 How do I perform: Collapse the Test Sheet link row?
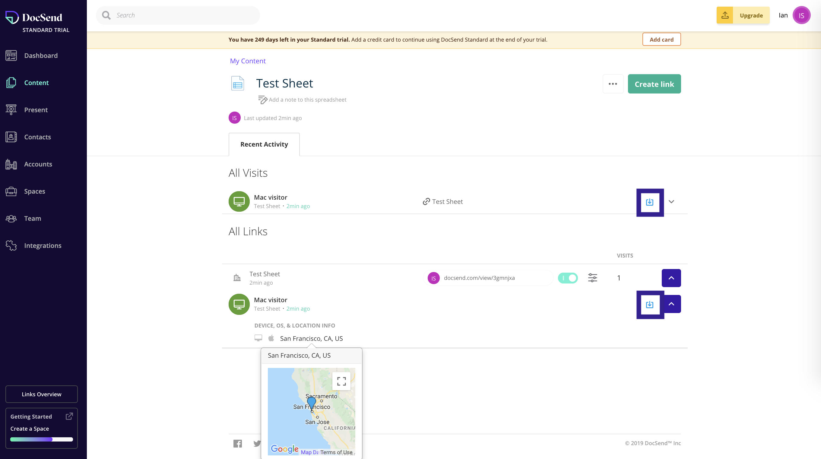coord(671,278)
